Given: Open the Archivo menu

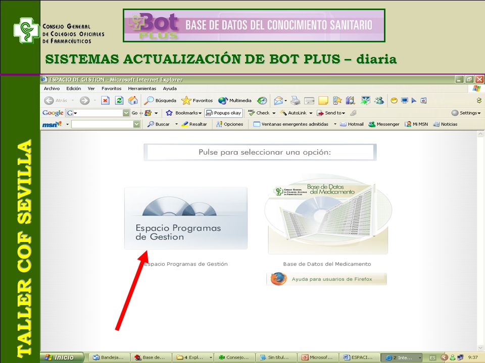Looking at the screenshot, I should pyautogui.click(x=52, y=89).
